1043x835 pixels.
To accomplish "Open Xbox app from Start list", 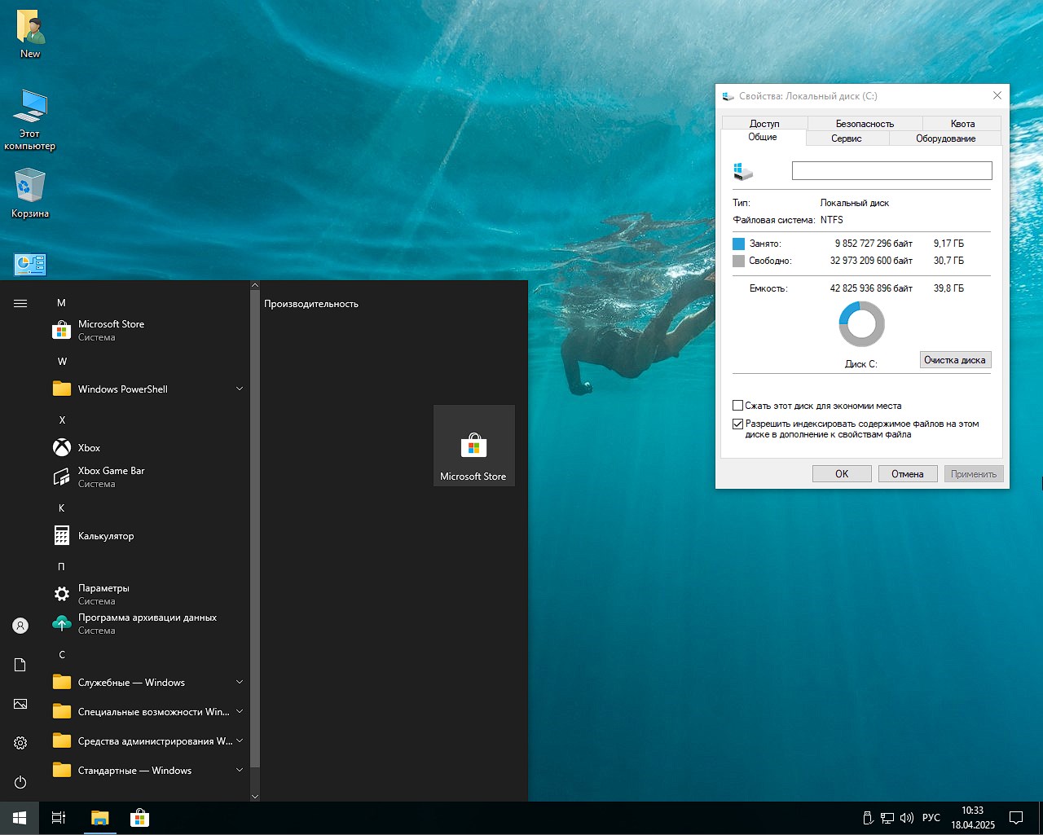I will pyautogui.click(x=89, y=448).
